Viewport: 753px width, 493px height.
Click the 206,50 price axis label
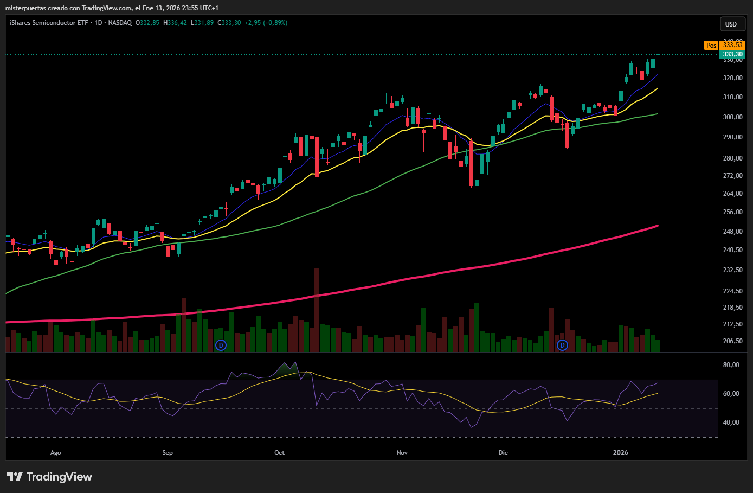tap(732, 341)
